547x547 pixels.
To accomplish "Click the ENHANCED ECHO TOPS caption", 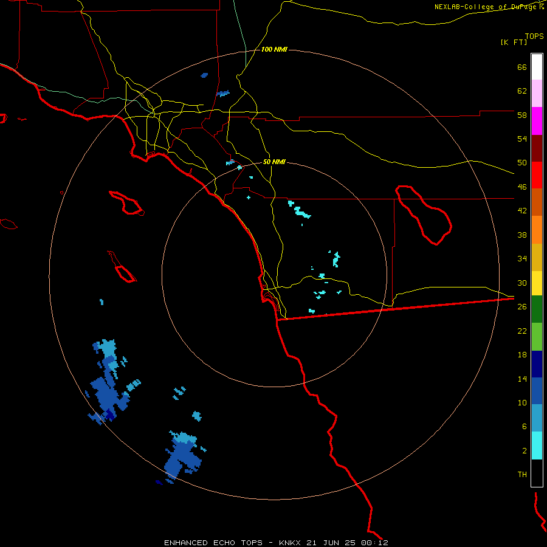I will (213, 543).
